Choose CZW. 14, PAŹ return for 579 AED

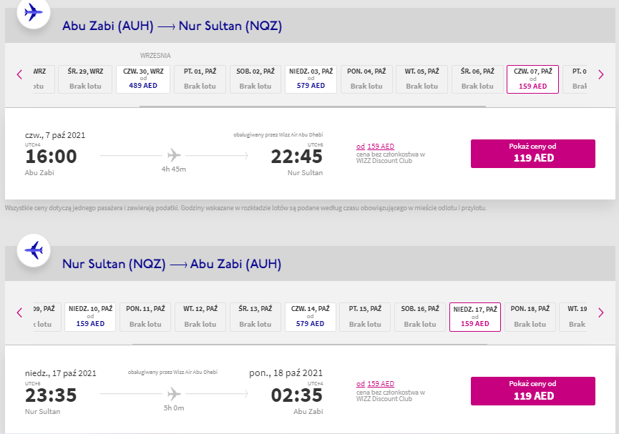311,317
